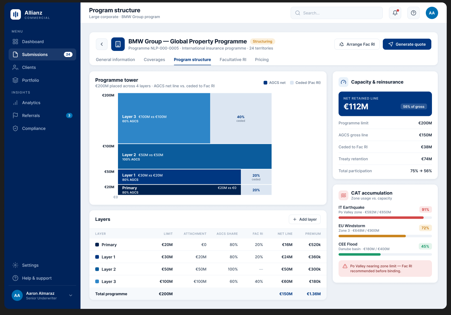Image resolution: width=451 pixels, height=315 pixels.
Task: Click the Ceded to Fac RI €38M value
Action: 426,147
